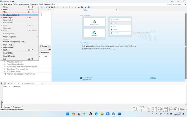Open the Documentation link on Home page

(120, 20)
